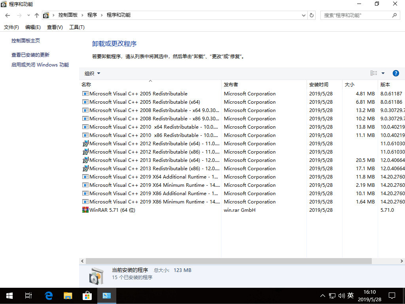This screenshot has height=304, width=405.
Task: Launch Microsoft Edge from the taskbar
Action: (48, 295)
